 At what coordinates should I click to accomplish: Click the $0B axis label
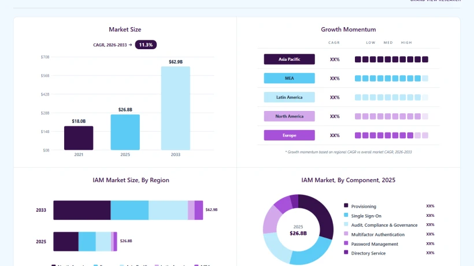[46, 150]
